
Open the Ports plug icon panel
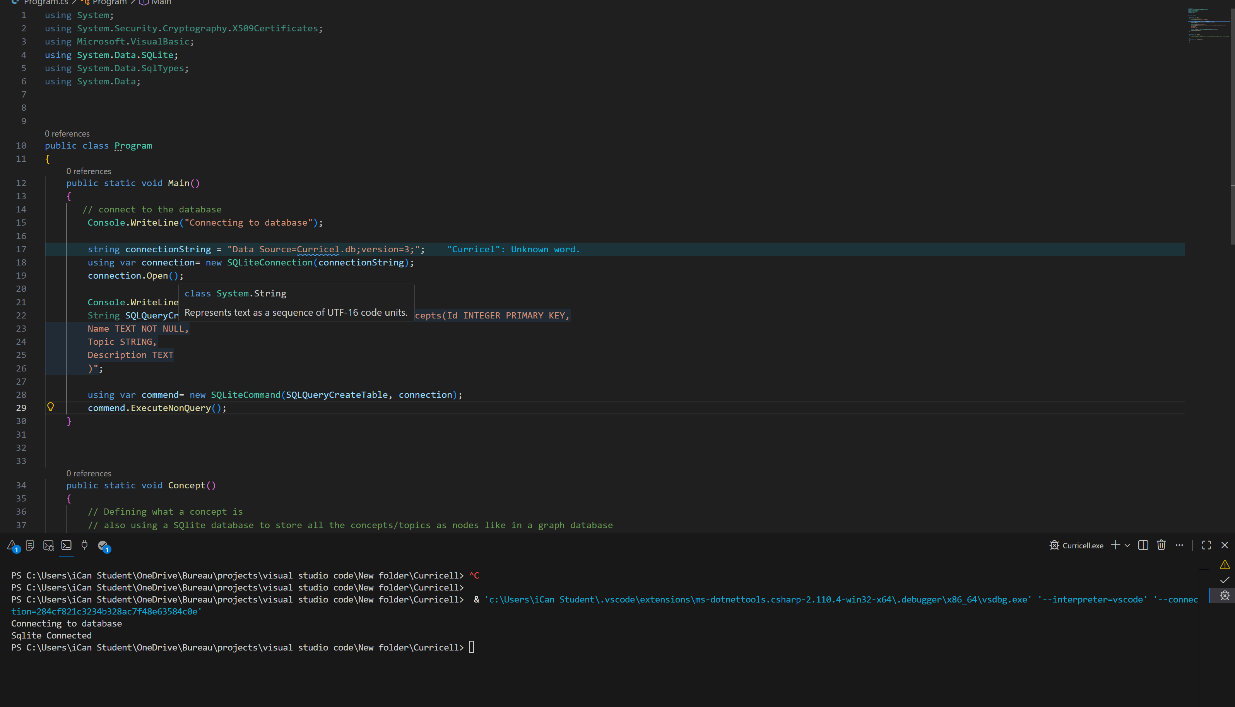(84, 545)
